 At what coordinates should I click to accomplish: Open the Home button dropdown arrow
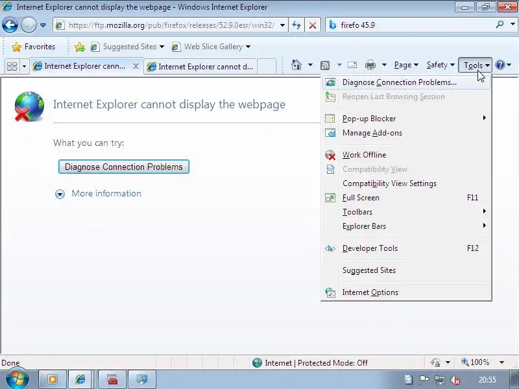click(310, 65)
